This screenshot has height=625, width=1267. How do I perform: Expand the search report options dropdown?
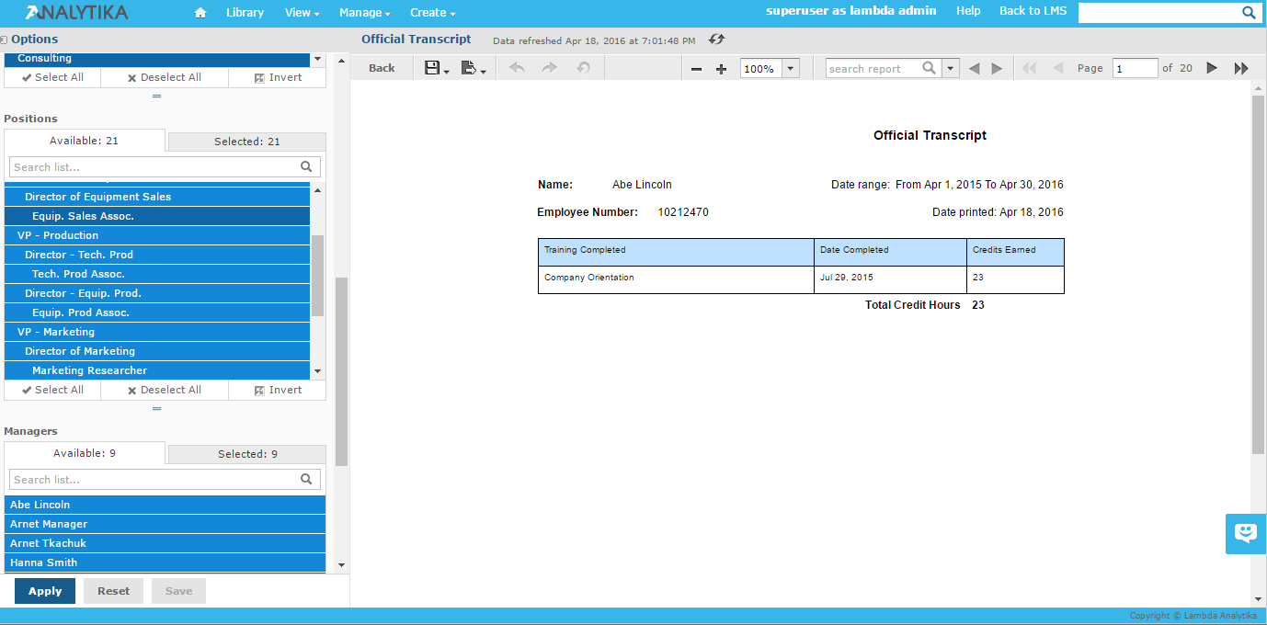click(x=951, y=69)
